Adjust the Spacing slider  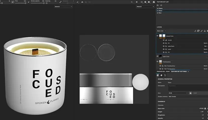pos(51,3)
